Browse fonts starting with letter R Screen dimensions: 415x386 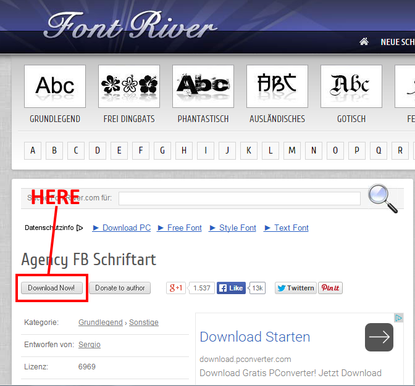(400, 150)
